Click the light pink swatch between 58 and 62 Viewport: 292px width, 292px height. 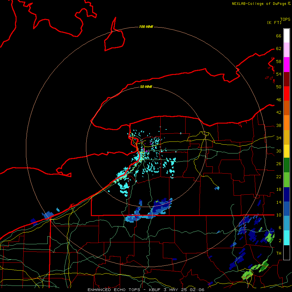coord(286,50)
